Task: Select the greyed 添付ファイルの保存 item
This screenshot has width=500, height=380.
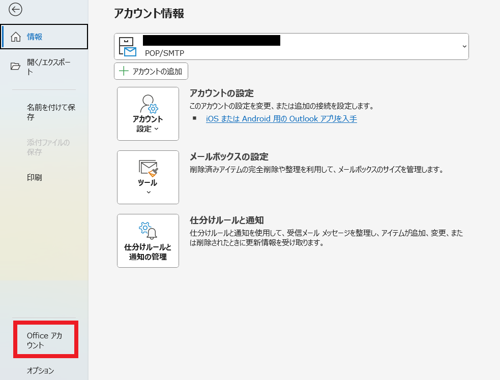Action: pos(48,147)
